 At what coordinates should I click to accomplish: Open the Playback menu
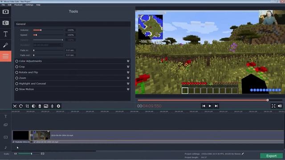[18, 5]
